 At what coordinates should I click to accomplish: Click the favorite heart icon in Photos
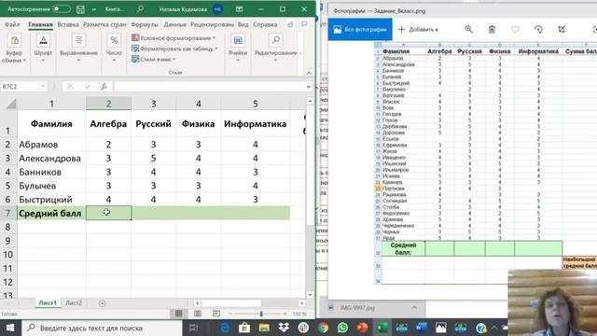pos(515,29)
